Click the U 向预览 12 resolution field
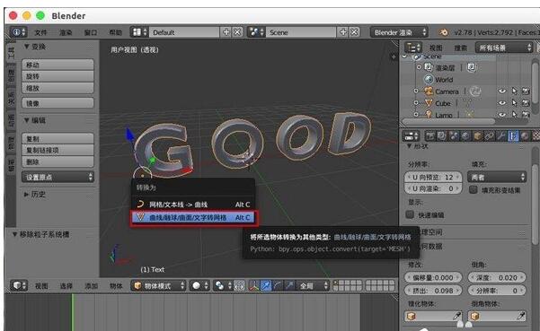540x331 pixels. [433, 178]
